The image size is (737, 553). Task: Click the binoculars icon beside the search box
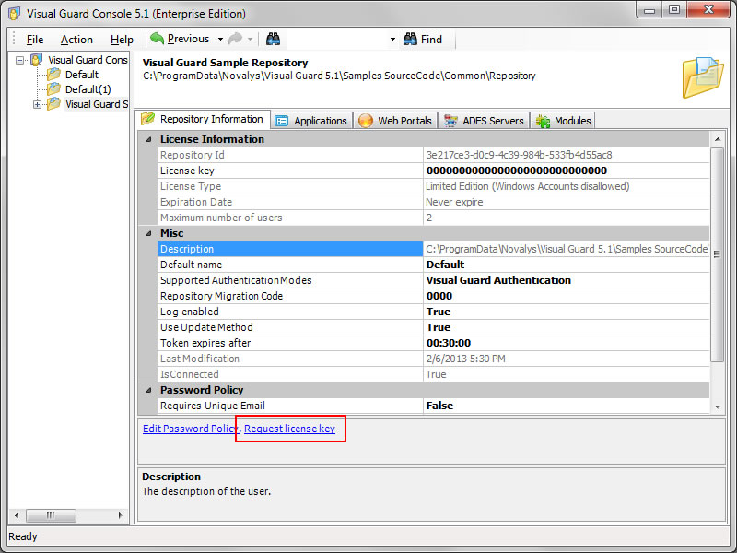point(274,39)
